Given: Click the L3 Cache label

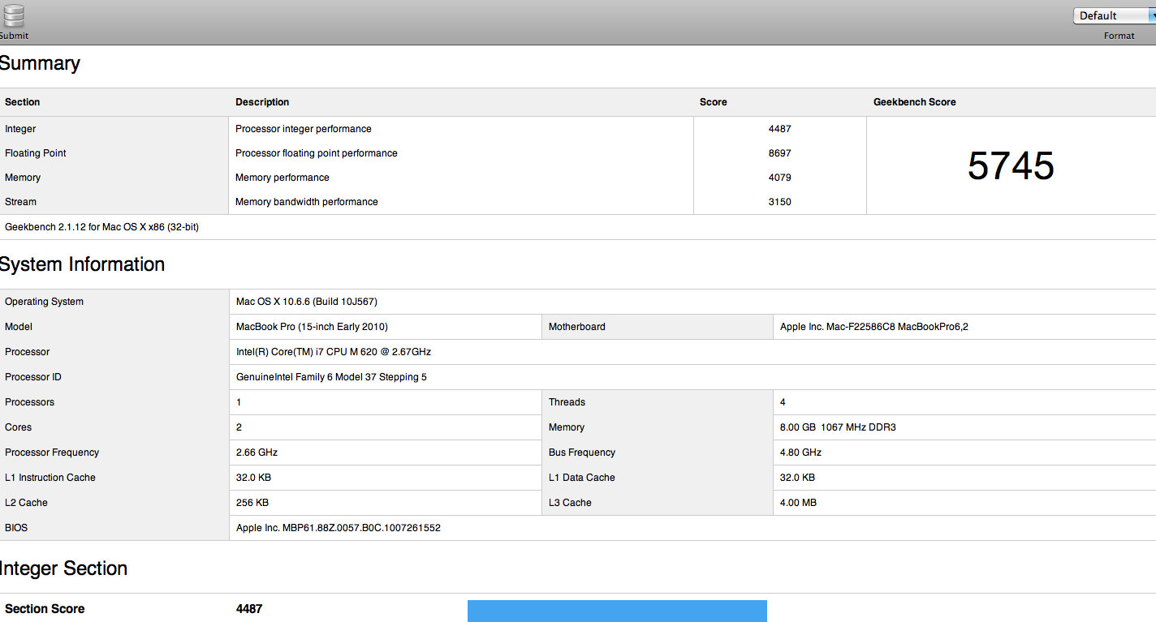Looking at the screenshot, I should click(571, 503).
